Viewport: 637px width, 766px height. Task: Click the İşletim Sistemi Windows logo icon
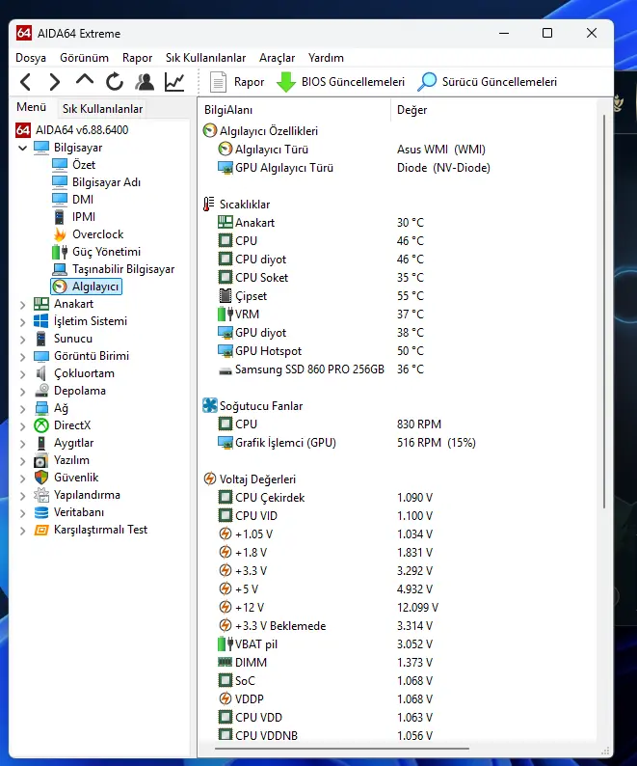41,321
